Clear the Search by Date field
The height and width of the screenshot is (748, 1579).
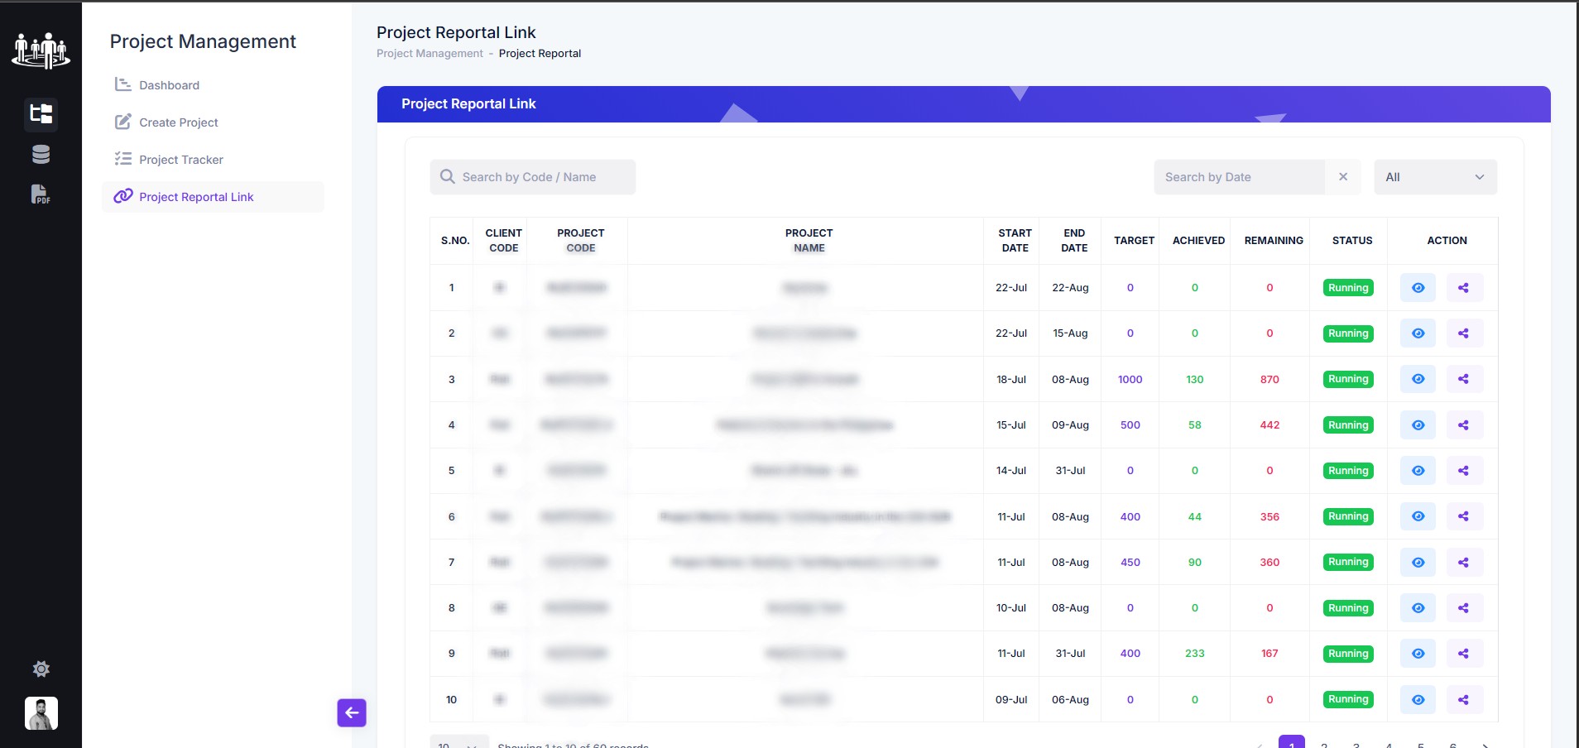click(x=1343, y=177)
